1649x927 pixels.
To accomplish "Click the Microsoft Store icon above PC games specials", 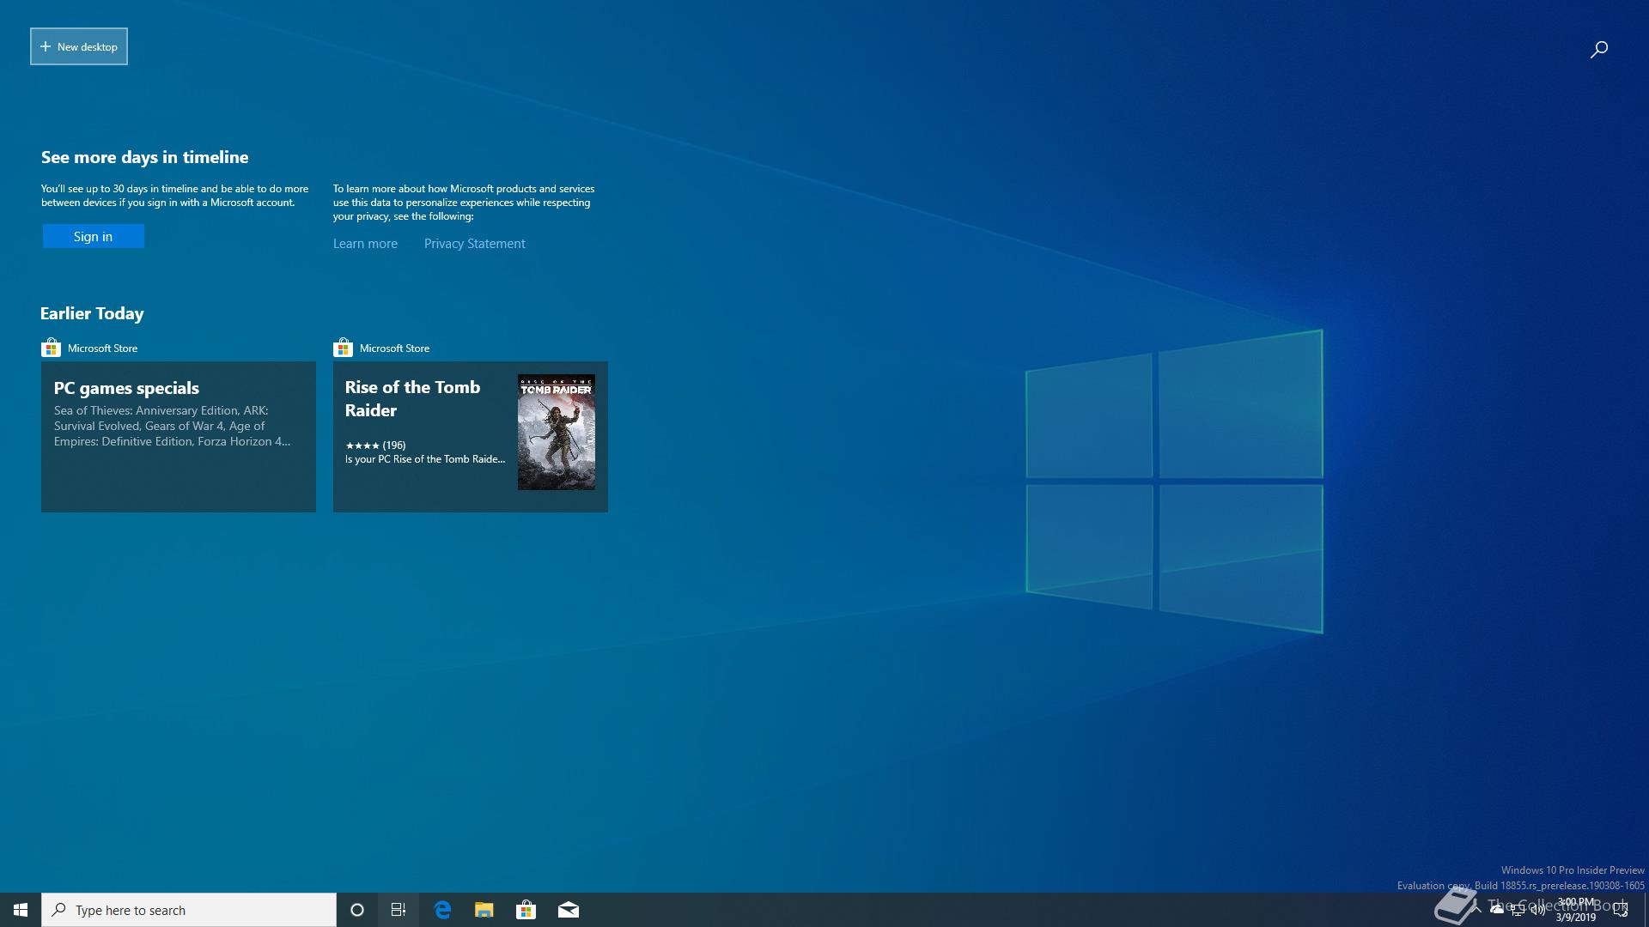I will [51, 348].
